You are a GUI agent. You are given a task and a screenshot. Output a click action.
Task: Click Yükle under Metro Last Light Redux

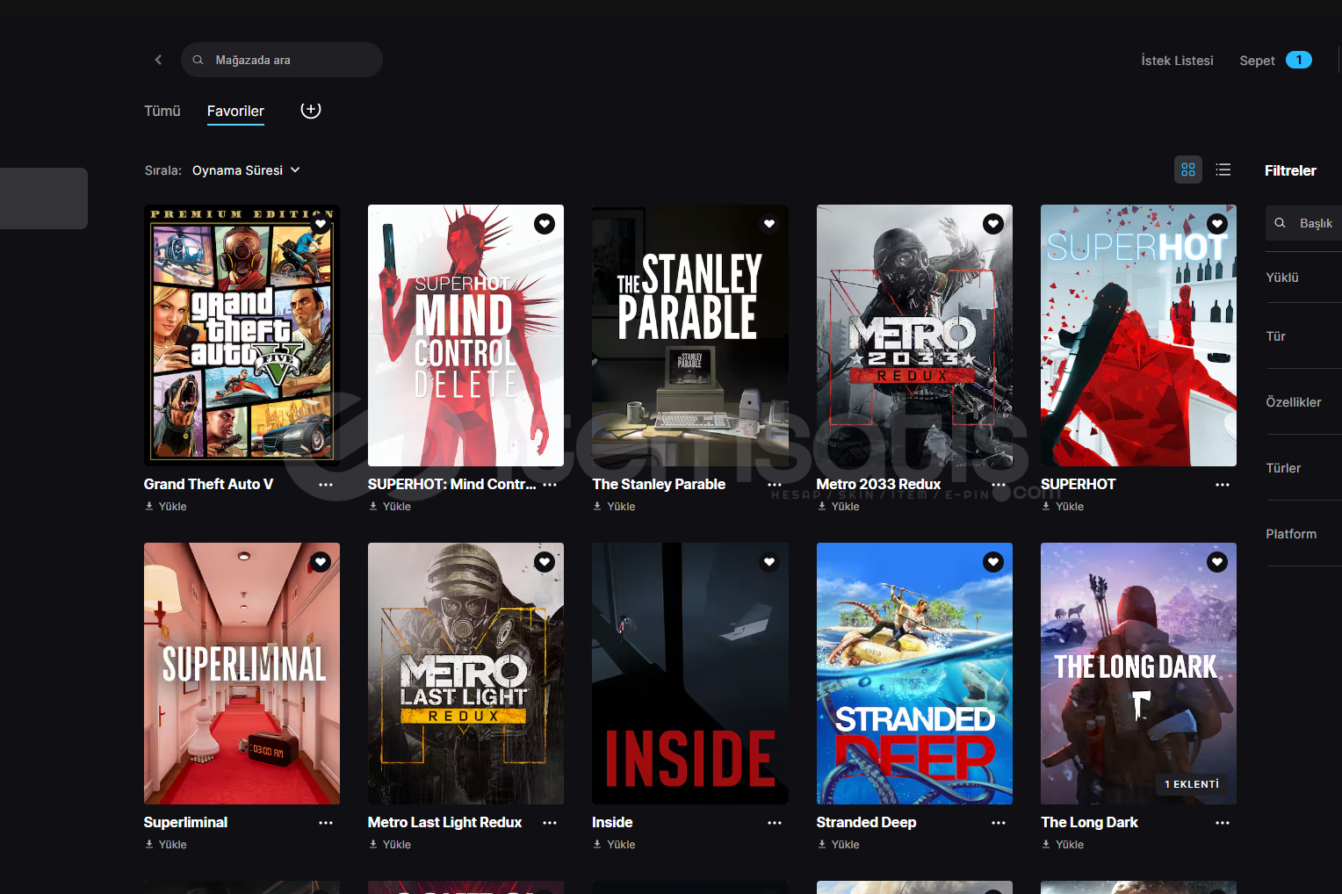tap(390, 845)
